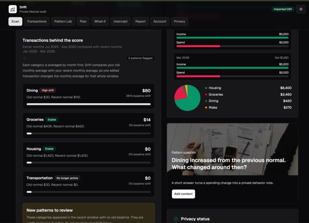Click the Transportation drift progress bar
309x223 pixels.
coord(88,192)
